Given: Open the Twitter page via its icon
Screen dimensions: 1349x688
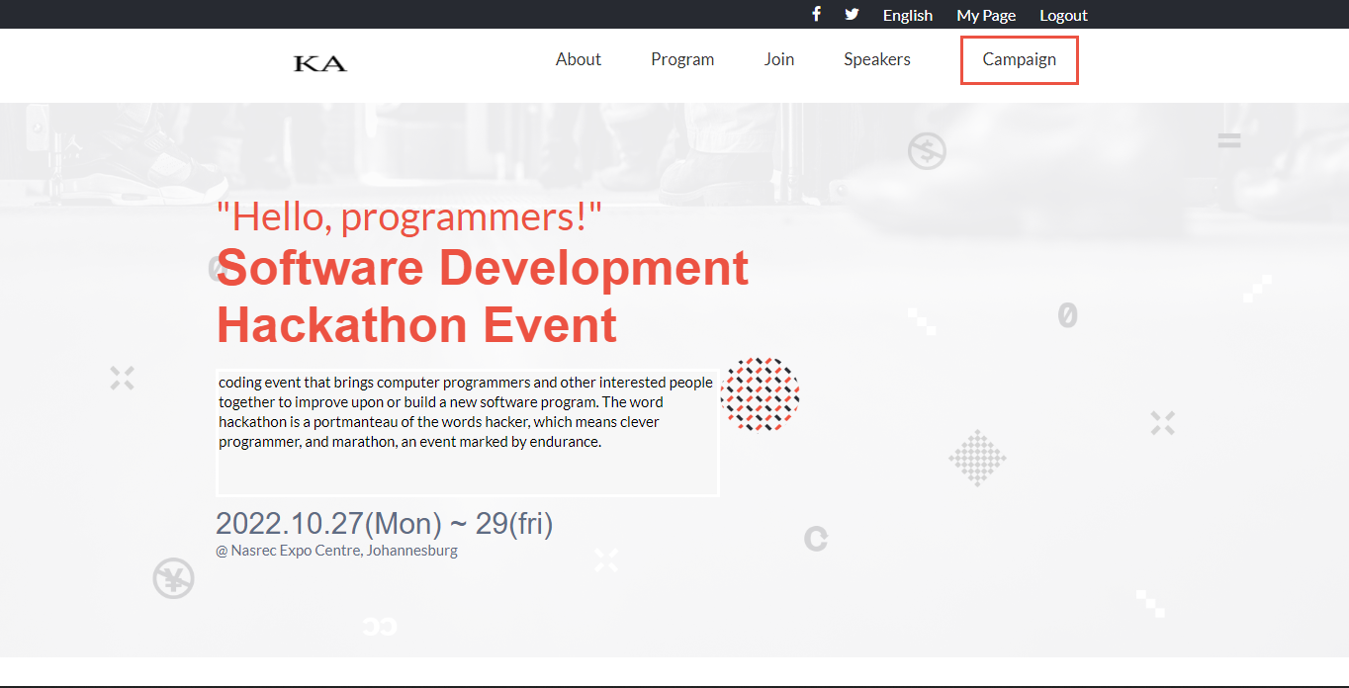Looking at the screenshot, I should [x=852, y=14].
